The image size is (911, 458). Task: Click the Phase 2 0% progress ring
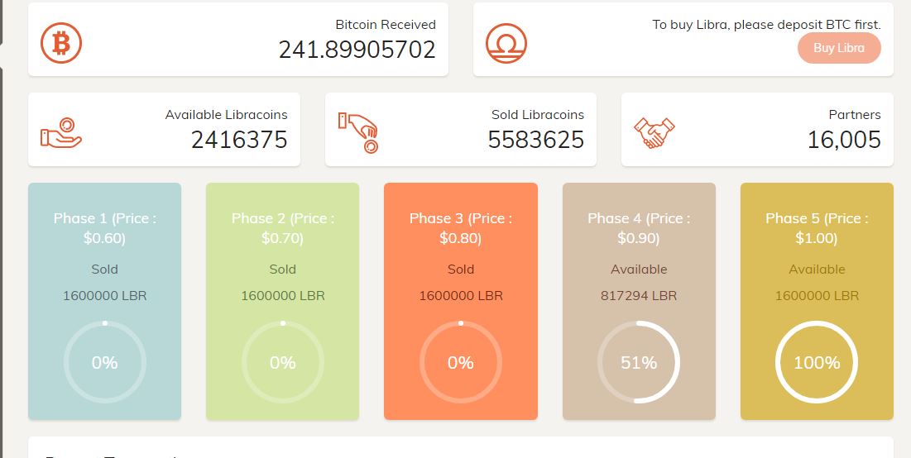pyautogui.click(x=283, y=362)
